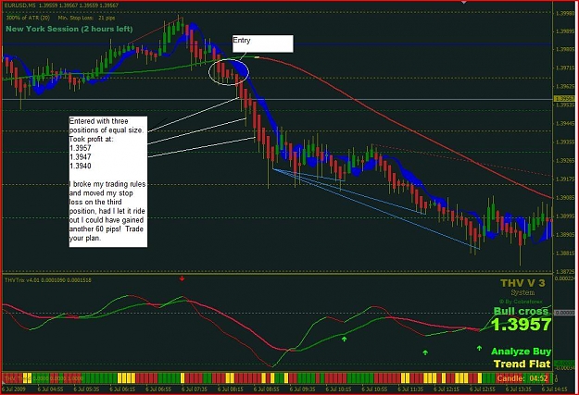Click the "300% of ATR (20)" label

(28, 18)
